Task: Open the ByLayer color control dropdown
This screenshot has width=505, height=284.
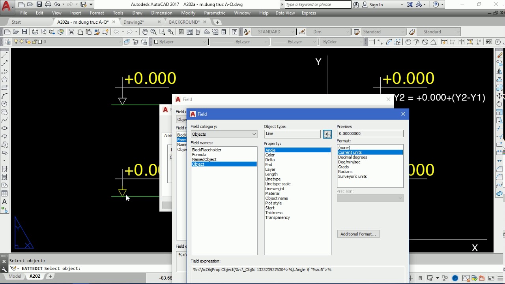Action: coord(180,42)
